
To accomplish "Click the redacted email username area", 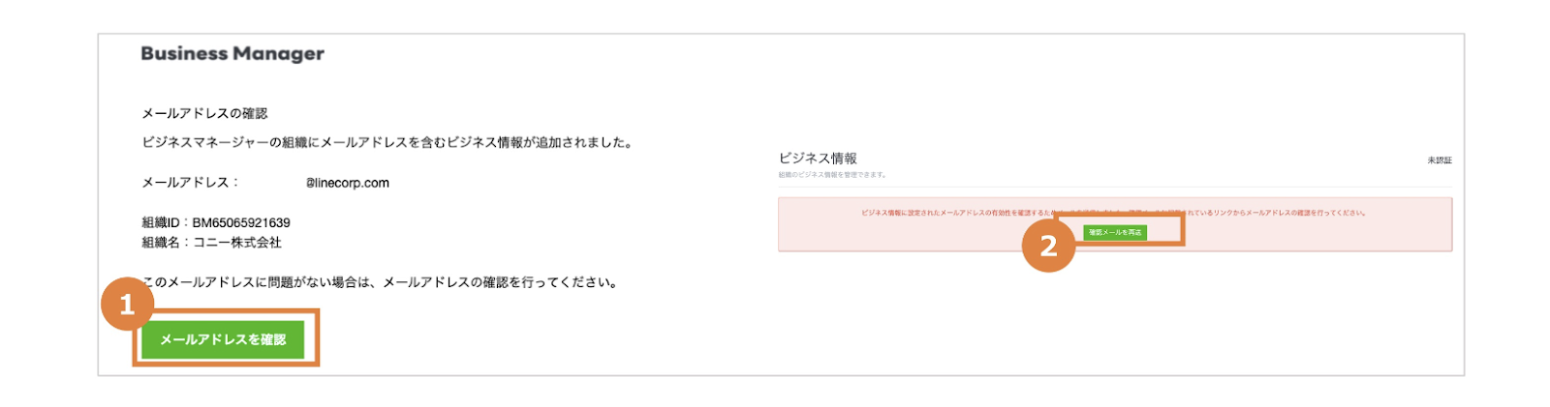I will (x=273, y=183).
